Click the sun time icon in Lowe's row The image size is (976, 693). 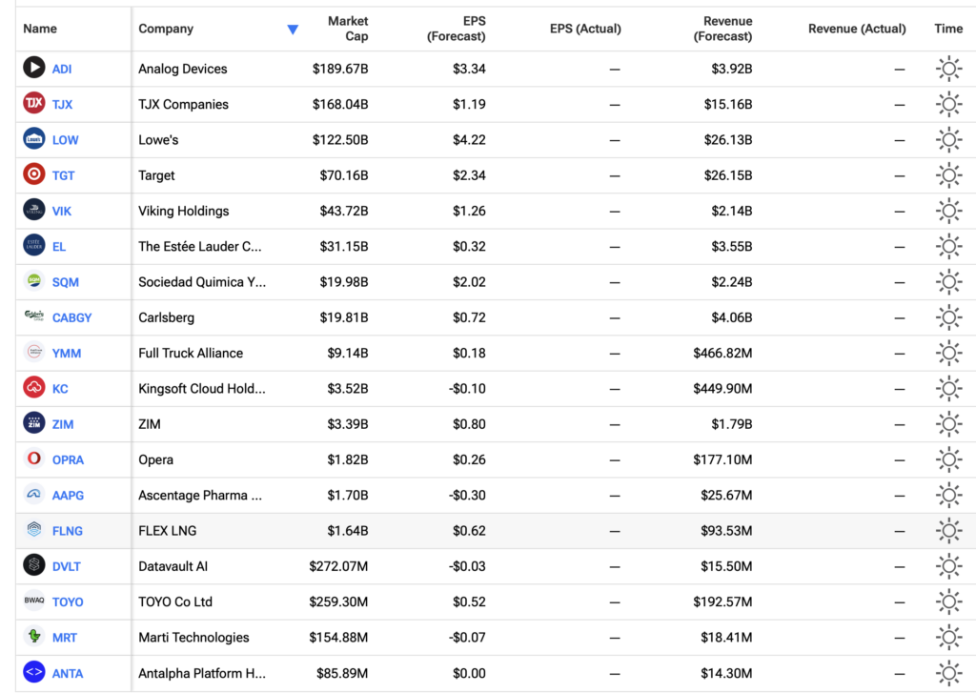click(x=948, y=139)
